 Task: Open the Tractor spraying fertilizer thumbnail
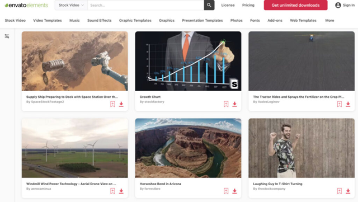[302, 61]
